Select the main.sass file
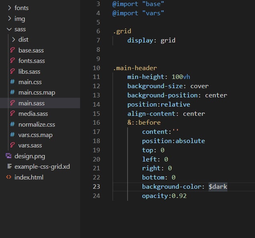 (x=31, y=103)
